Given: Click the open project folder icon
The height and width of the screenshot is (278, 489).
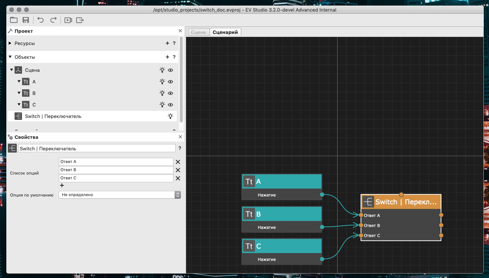Looking at the screenshot, I should click(x=14, y=20).
